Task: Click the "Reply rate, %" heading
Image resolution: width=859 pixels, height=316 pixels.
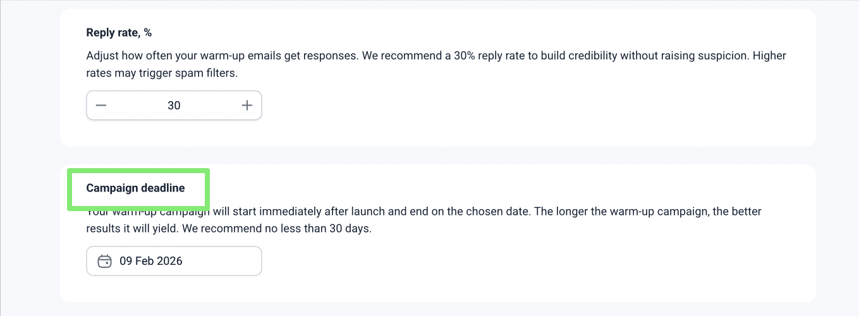Action: pyautogui.click(x=119, y=32)
